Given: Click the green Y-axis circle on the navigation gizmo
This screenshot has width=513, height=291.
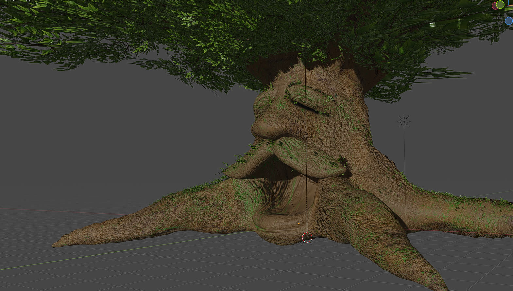Looking at the screenshot, I should 500,5.
